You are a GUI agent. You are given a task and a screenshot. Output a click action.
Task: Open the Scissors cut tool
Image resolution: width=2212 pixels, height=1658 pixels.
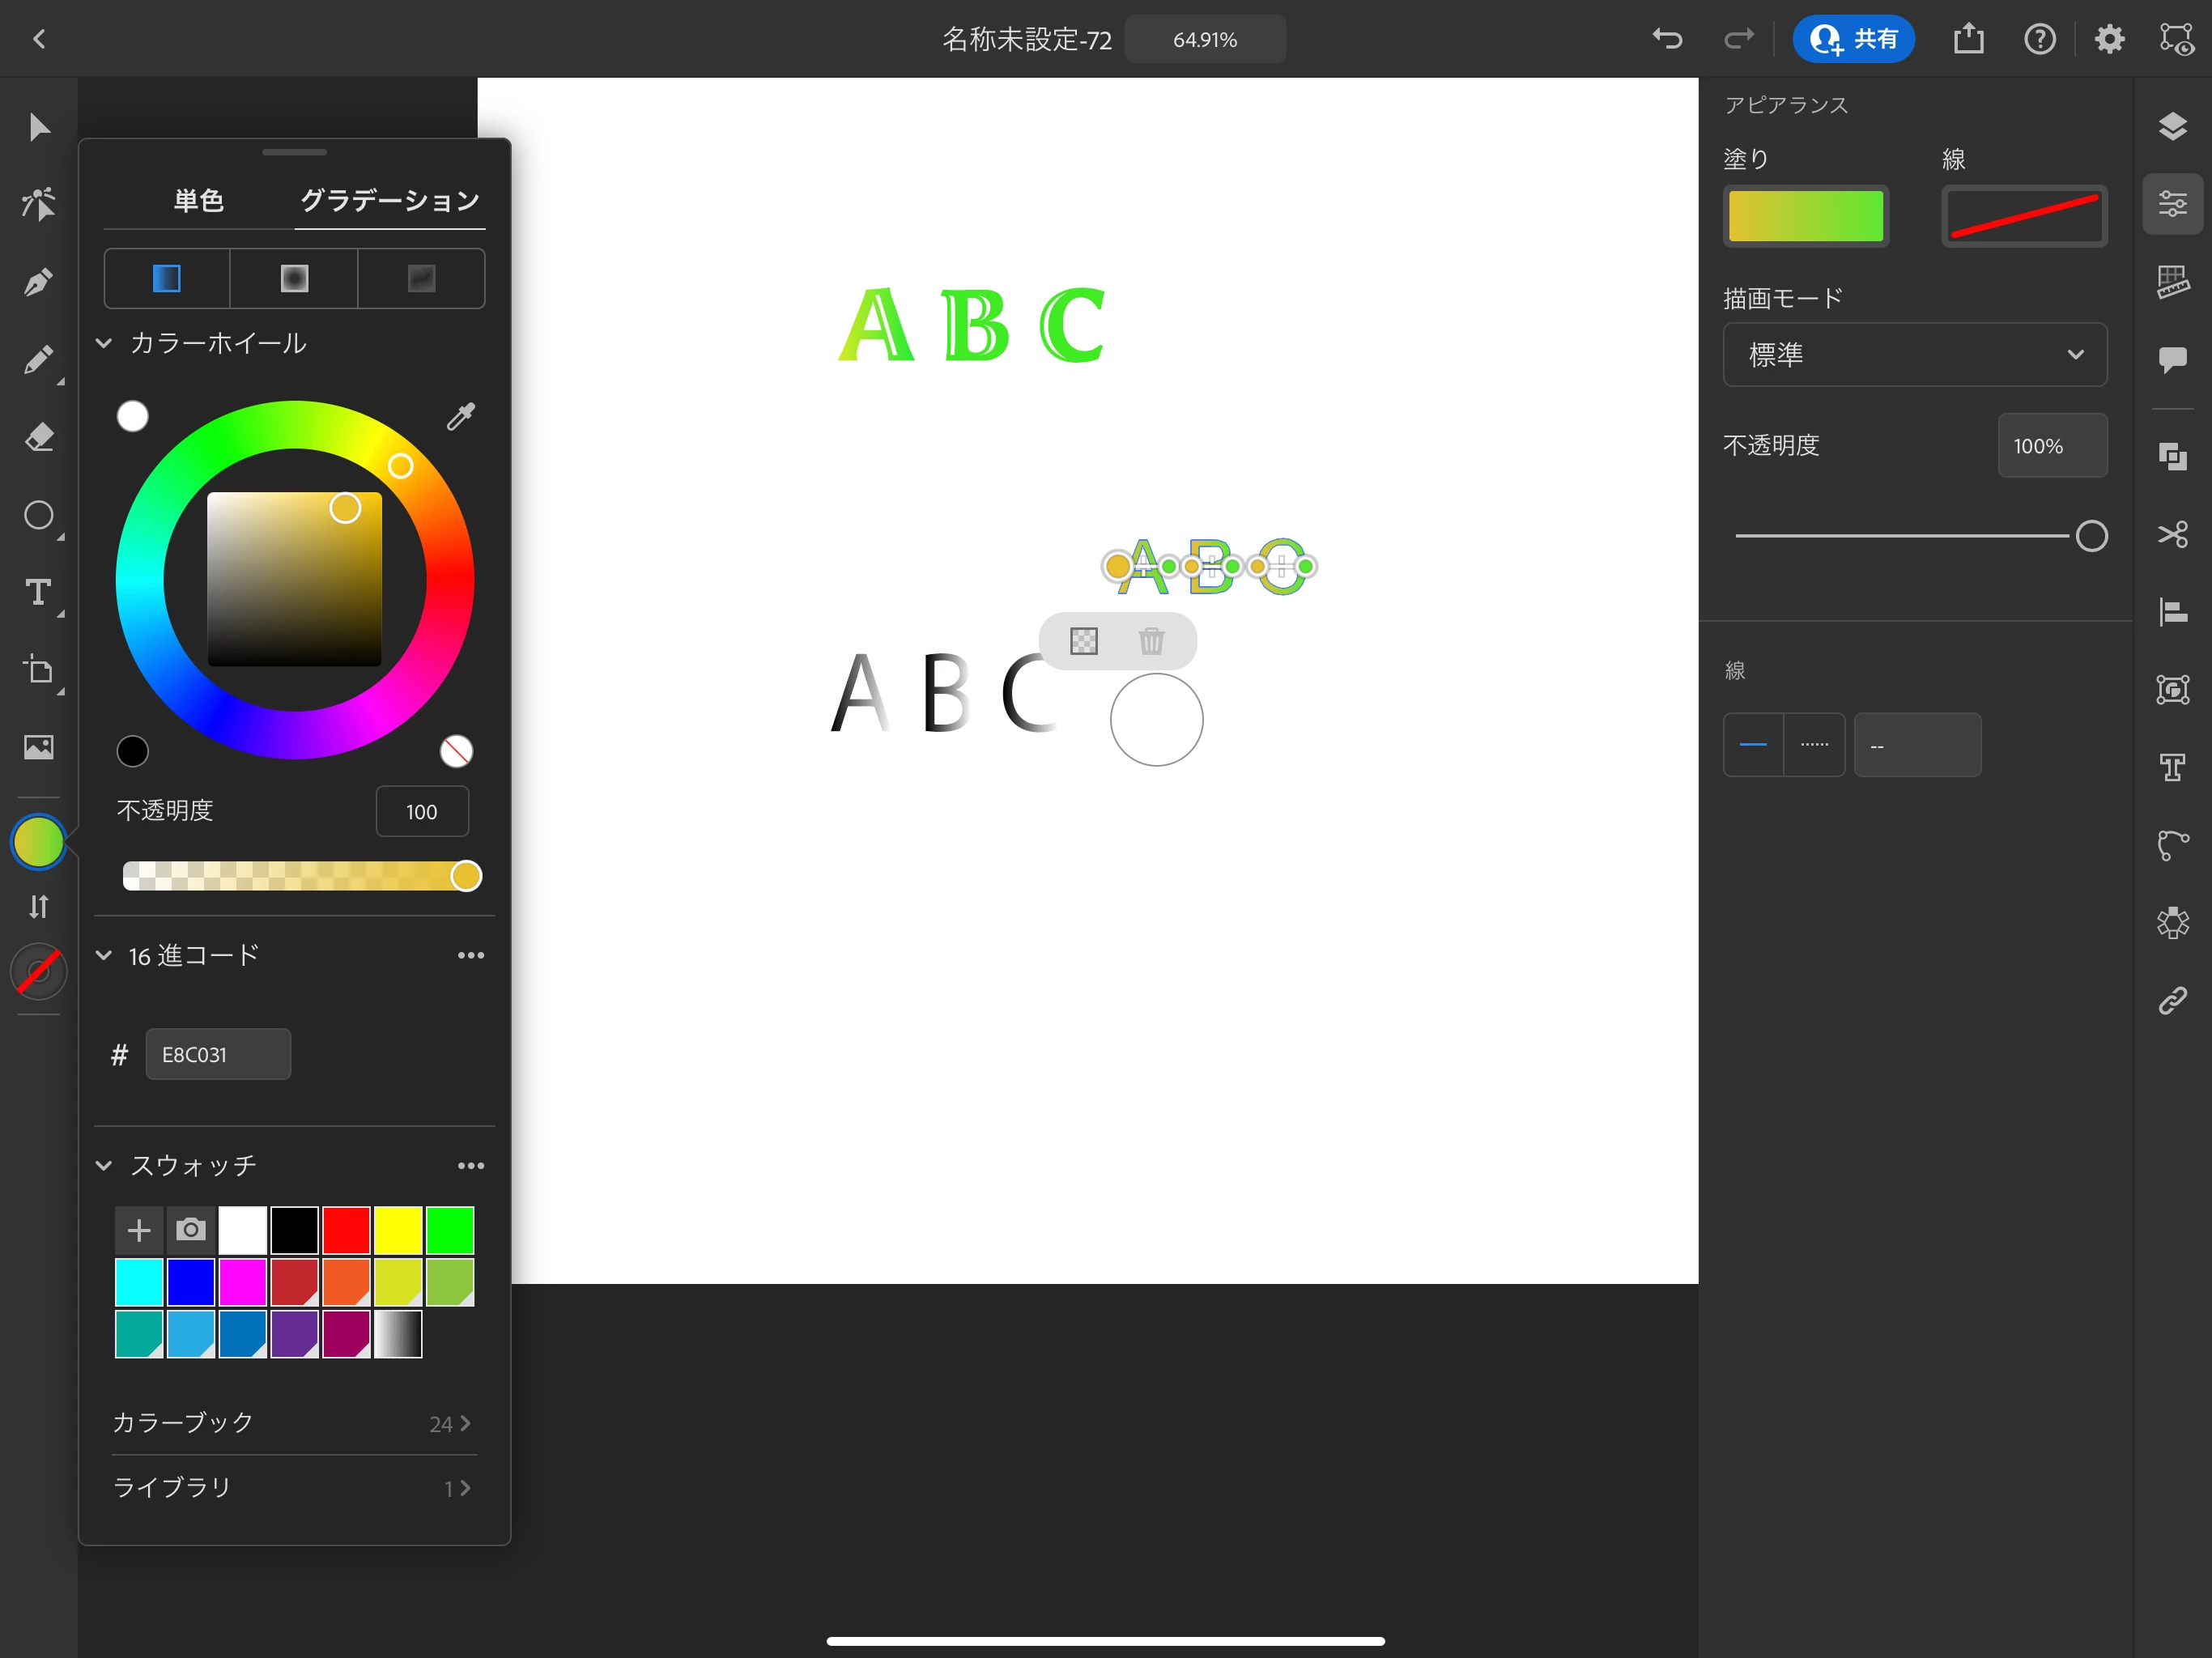(2172, 534)
